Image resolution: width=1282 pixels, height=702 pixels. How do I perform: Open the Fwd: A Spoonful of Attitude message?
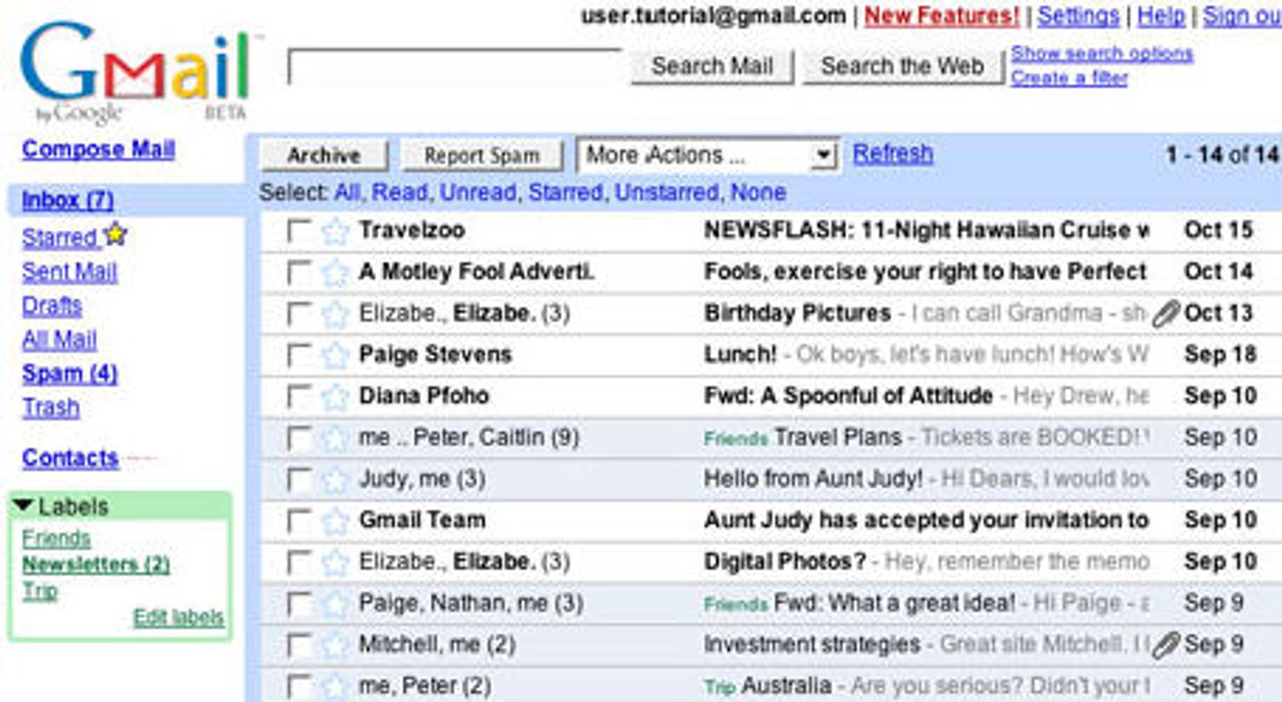pyautogui.click(x=848, y=396)
